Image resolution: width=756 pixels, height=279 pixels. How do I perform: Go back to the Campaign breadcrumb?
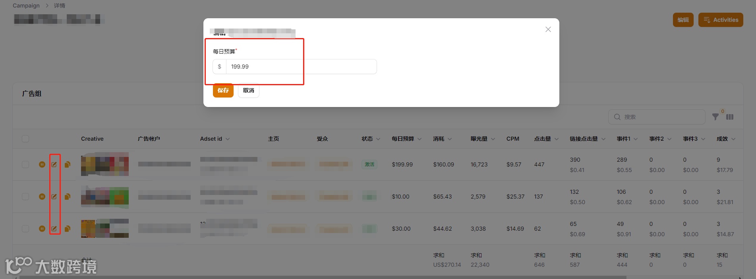(x=26, y=6)
